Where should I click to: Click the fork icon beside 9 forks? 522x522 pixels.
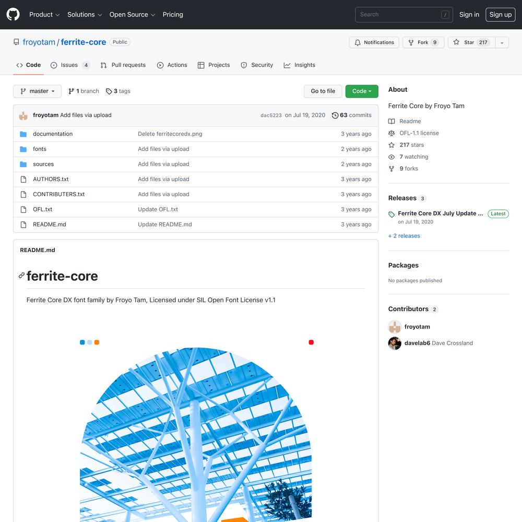click(x=391, y=169)
